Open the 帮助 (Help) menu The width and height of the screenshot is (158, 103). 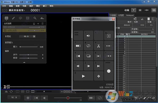coord(52,6)
